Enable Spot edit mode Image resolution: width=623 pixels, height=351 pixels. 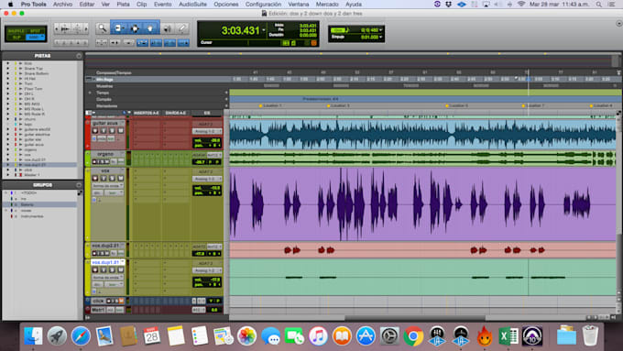point(35,30)
